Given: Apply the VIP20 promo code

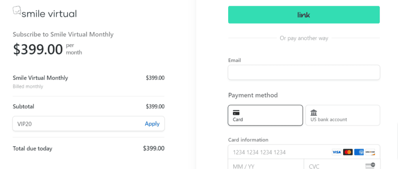Looking at the screenshot, I should [x=152, y=124].
